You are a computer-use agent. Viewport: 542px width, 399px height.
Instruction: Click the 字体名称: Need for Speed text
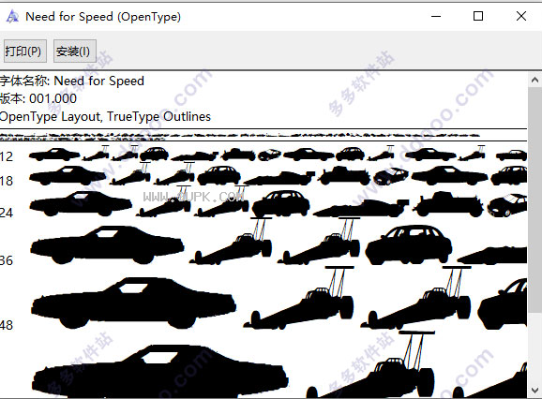[72, 81]
